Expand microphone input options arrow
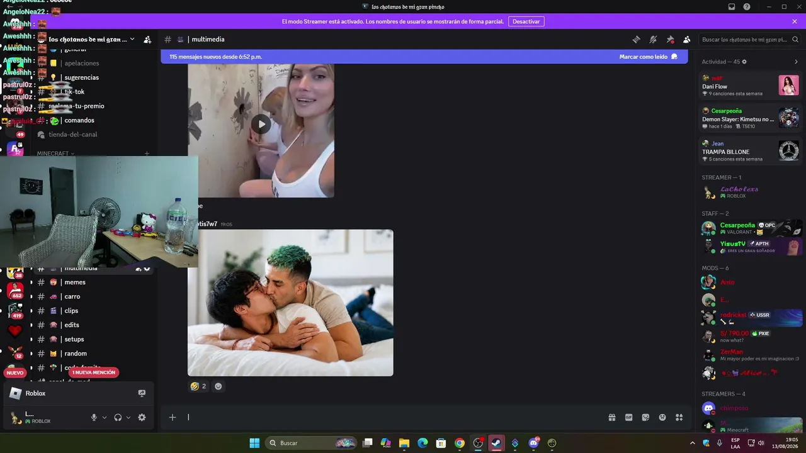The width and height of the screenshot is (806, 453). point(105,417)
